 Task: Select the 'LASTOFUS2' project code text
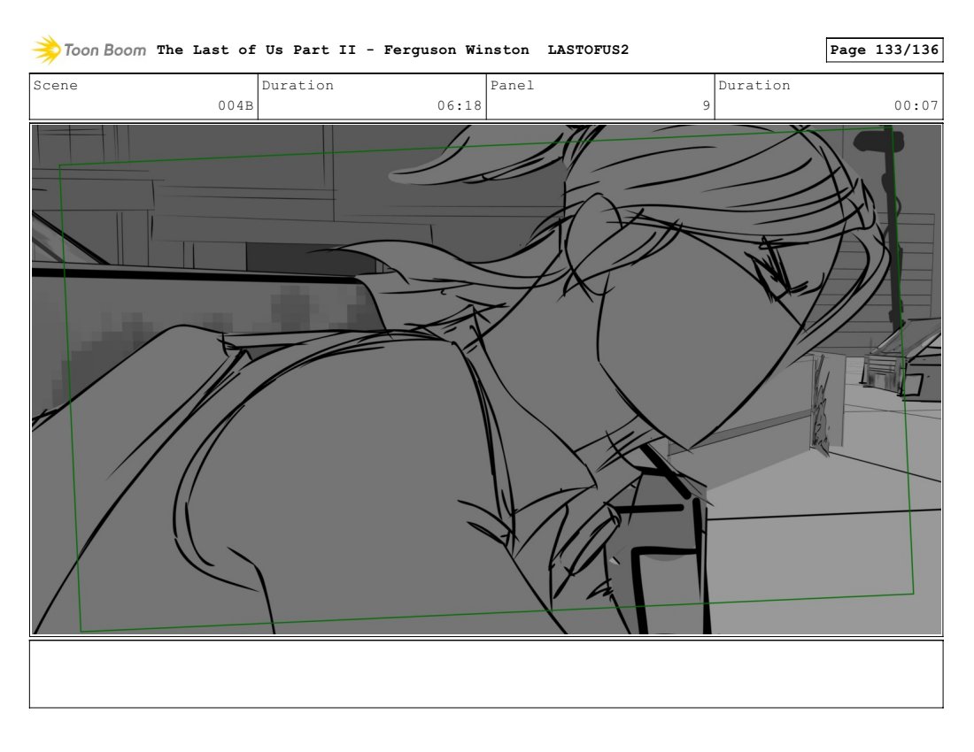point(588,50)
